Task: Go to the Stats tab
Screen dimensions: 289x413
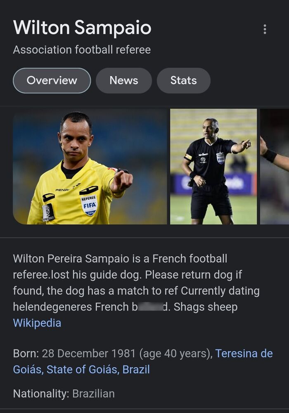Action: [x=184, y=81]
